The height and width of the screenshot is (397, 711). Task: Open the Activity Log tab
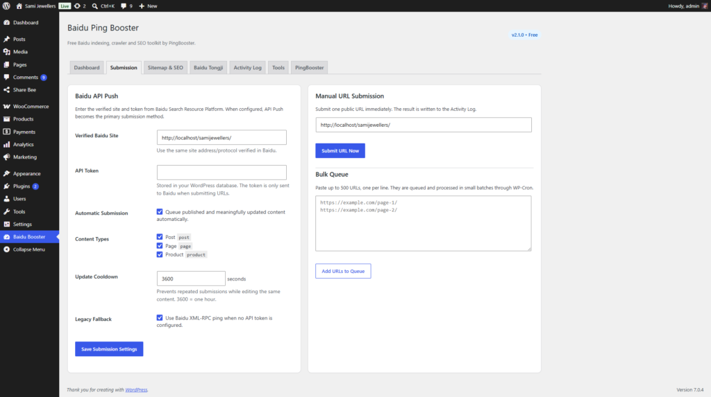click(x=248, y=67)
